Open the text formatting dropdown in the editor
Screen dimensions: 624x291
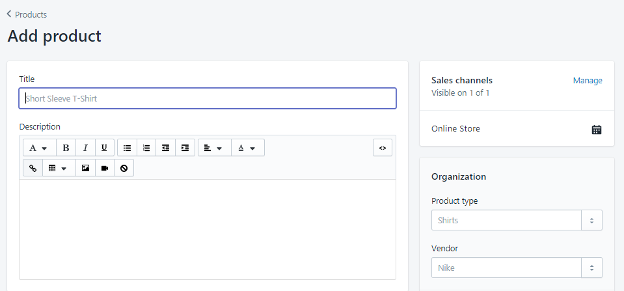40,148
